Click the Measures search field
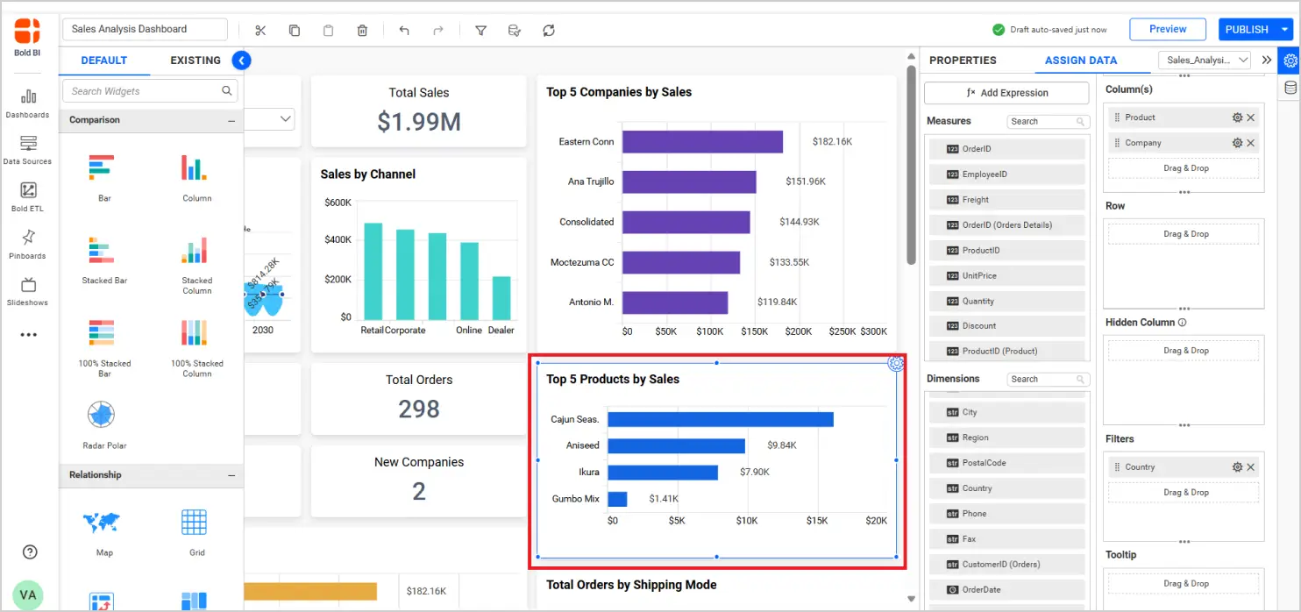This screenshot has width=1301, height=612. [x=1049, y=122]
